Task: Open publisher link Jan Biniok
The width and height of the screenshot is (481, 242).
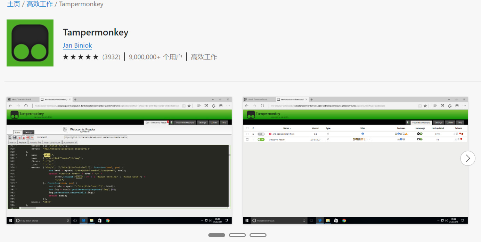Action: tap(77, 45)
